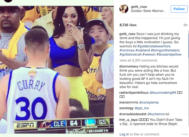Viewport: 189px width, 137px height.
Task: Open #oakland hashtag
Action: 143,50
